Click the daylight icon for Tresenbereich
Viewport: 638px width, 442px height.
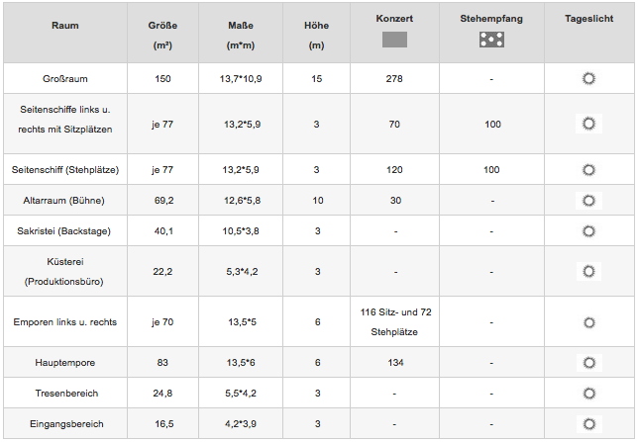click(x=588, y=394)
